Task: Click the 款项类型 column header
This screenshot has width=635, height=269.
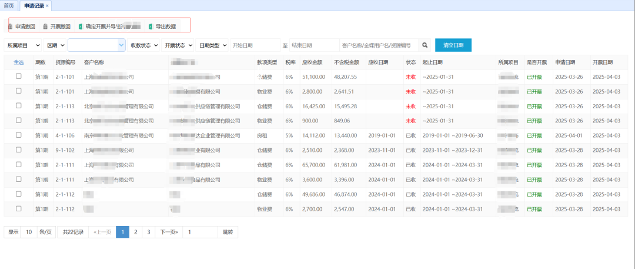Action: click(x=268, y=62)
